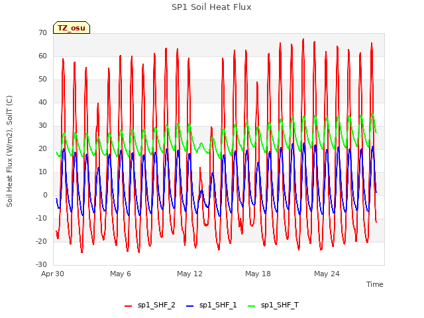Click the May 6 x-axis tick label
This screenshot has height=318, width=424.
121,274
